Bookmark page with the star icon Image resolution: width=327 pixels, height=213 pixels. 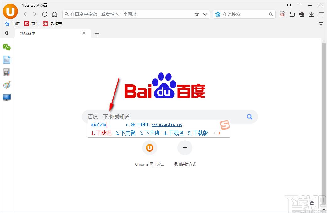[x=197, y=14]
